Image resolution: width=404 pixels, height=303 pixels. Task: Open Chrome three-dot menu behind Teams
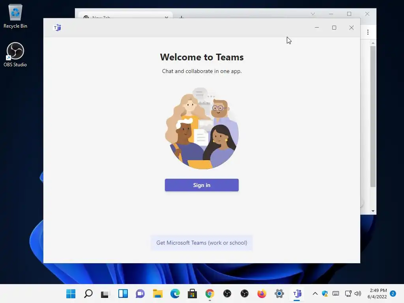pyautogui.click(x=368, y=32)
